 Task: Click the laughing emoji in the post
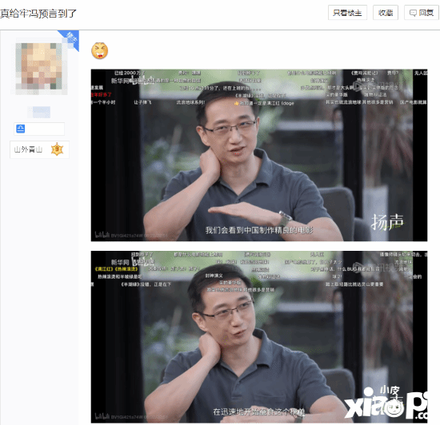[x=100, y=50]
